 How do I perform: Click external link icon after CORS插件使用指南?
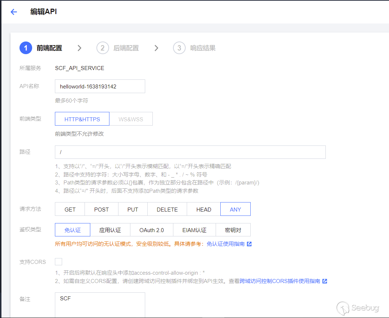point(325,281)
